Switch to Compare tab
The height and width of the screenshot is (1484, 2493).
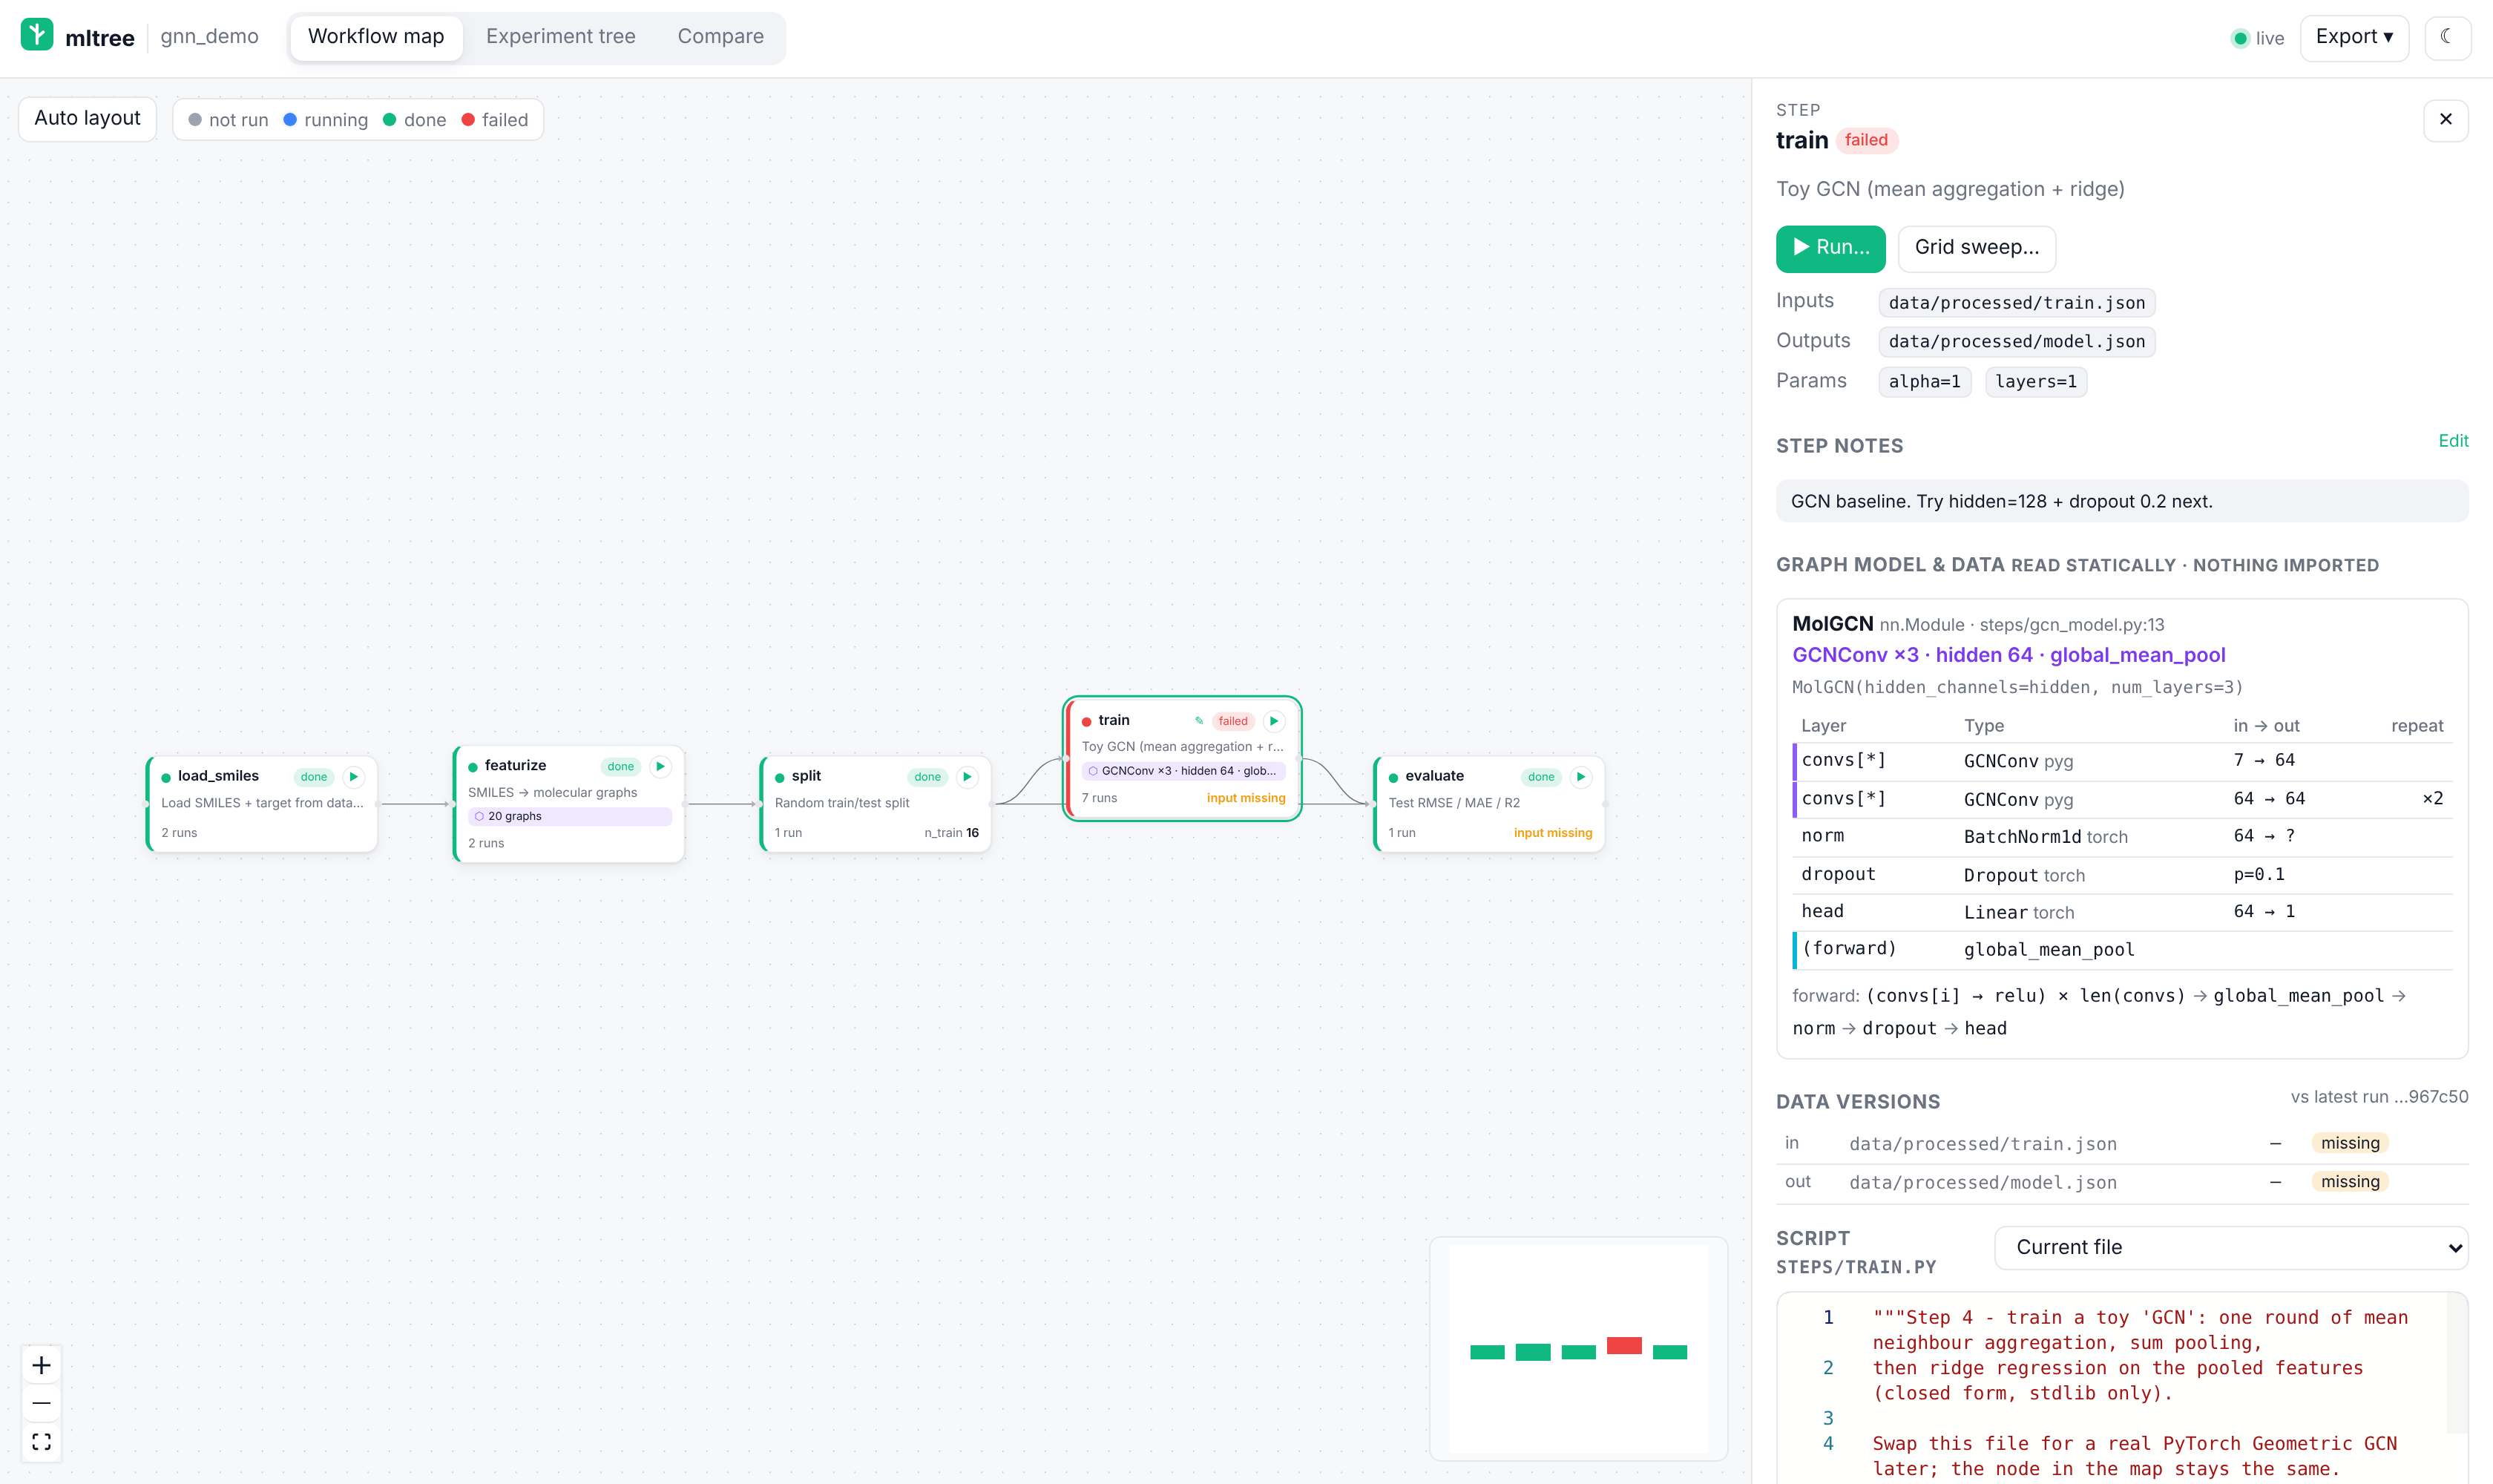pyautogui.click(x=721, y=37)
